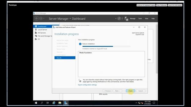
Task: Click the Hide link in the welcome tile
Action: click(x=149, y=59)
